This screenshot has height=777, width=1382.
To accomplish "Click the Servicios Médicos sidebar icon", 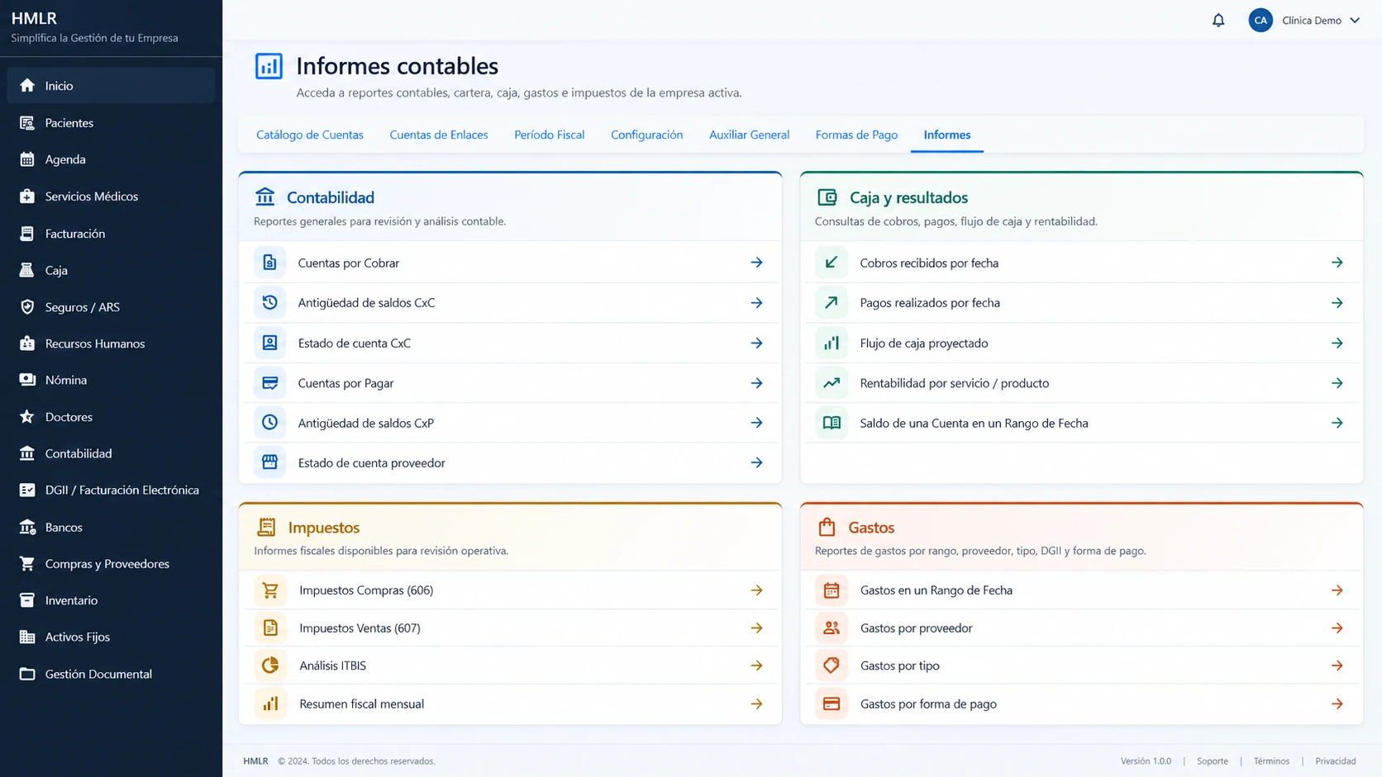I will point(27,197).
